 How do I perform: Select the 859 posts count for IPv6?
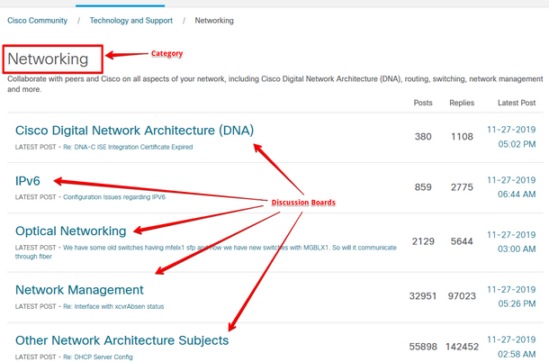coord(423,187)
